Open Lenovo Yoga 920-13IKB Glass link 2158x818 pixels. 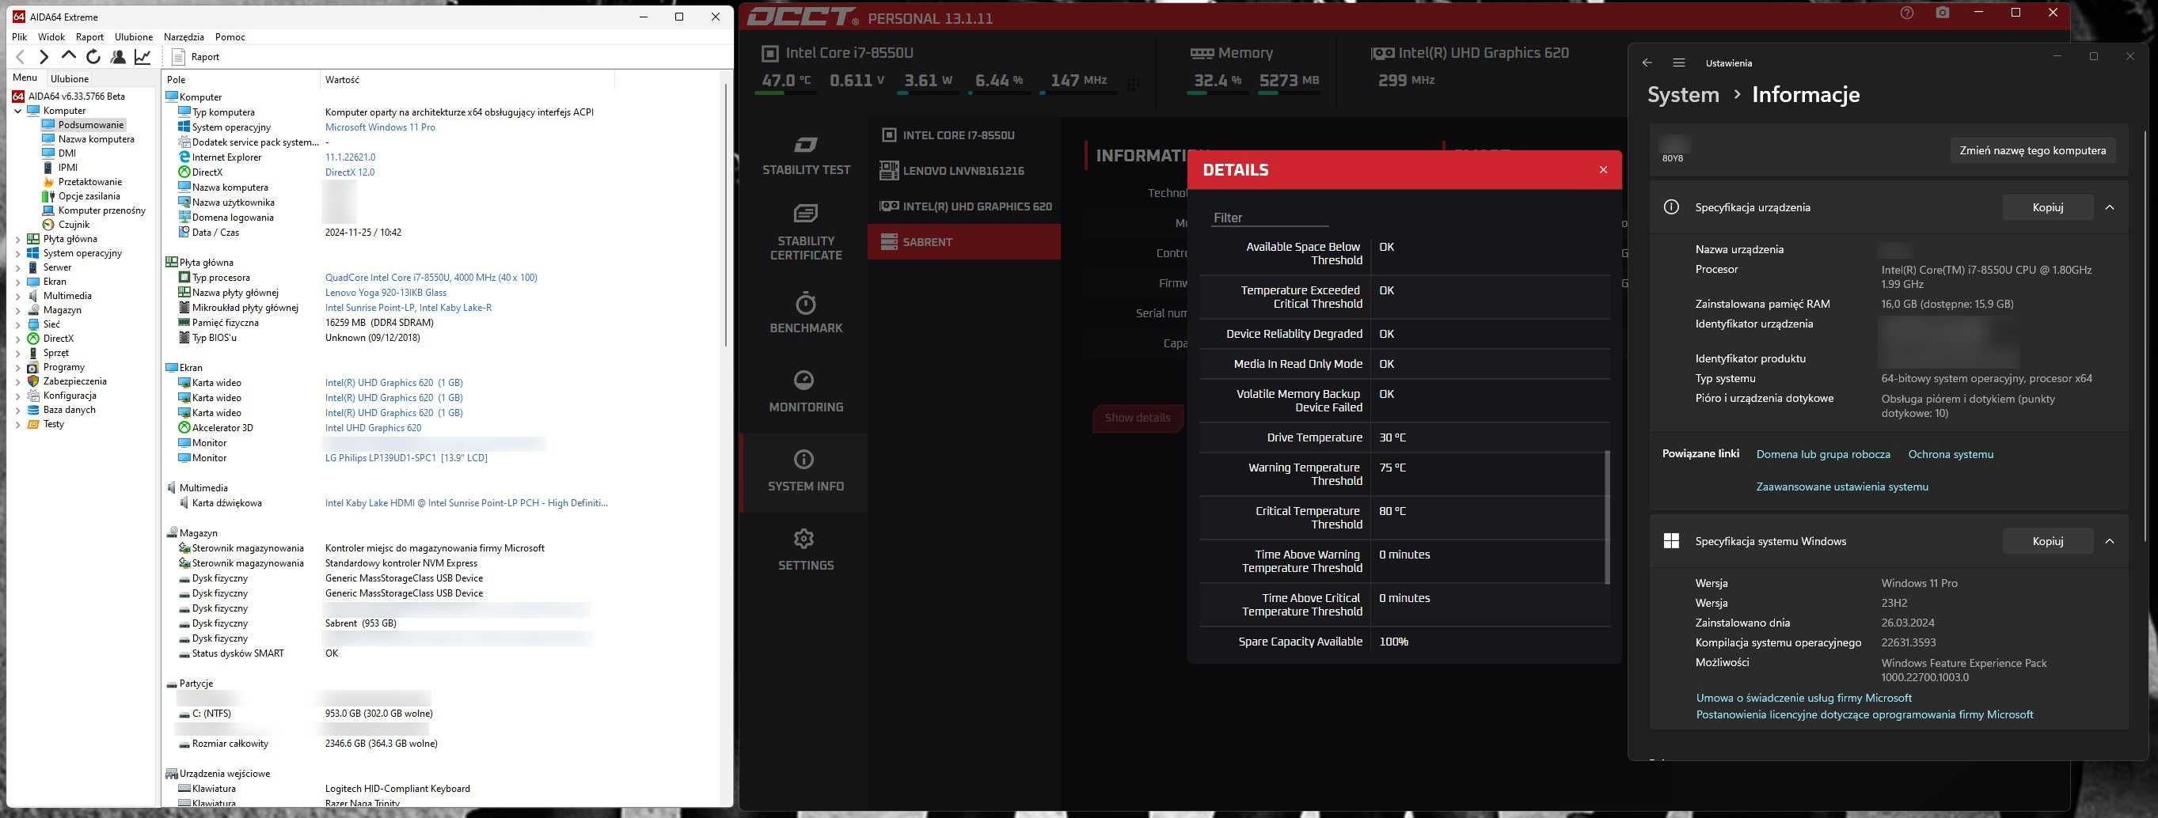pyautogui.click(x=386, y=292)
